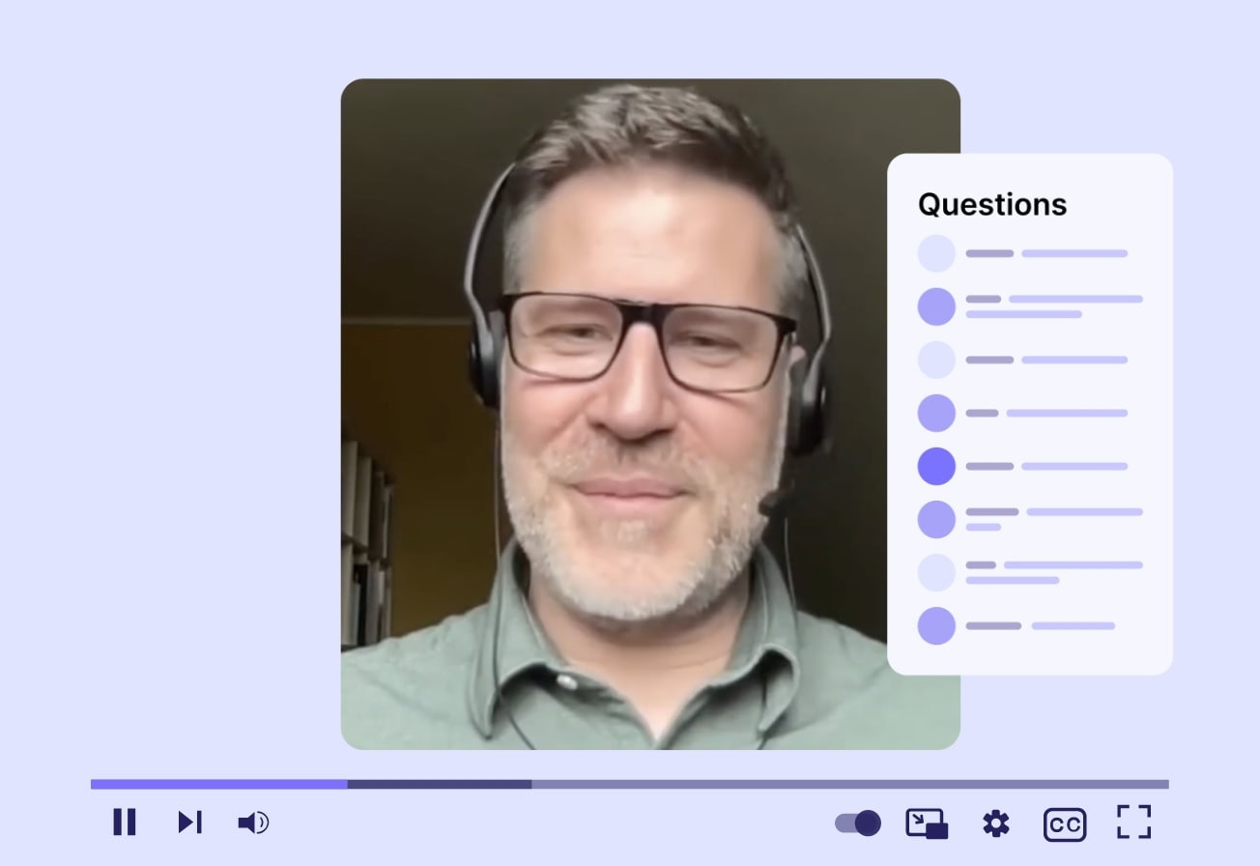
Task: Open the settings gear menu
Action: tap(995, 823)
